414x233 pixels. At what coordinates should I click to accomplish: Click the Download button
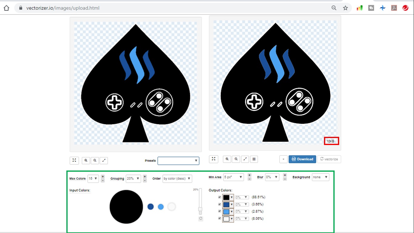(x=302, y=159)
